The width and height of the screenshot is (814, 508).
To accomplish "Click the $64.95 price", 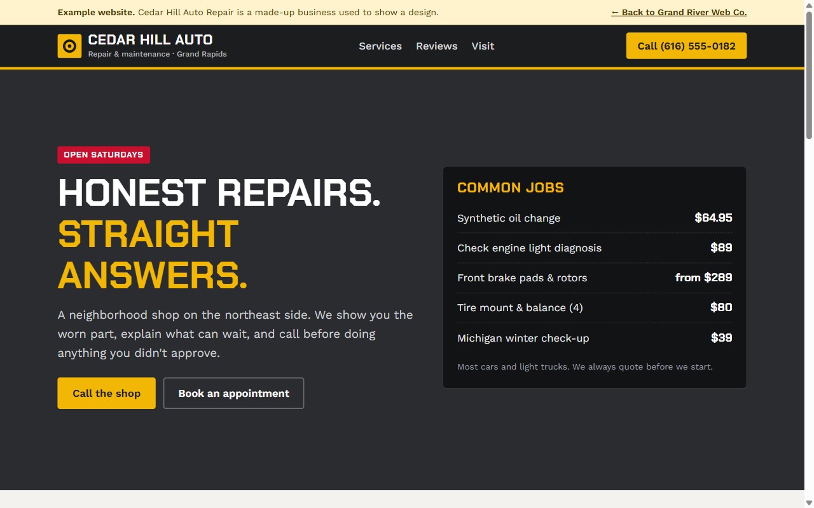I will 714,218.
